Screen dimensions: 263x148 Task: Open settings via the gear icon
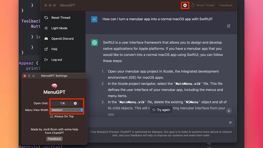(185, 5)
